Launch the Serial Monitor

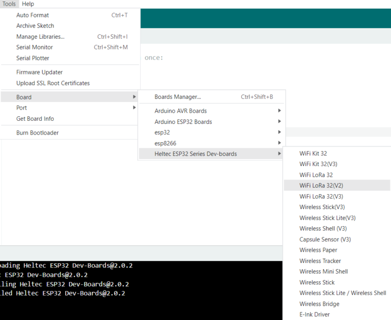(x=35, y=47)
